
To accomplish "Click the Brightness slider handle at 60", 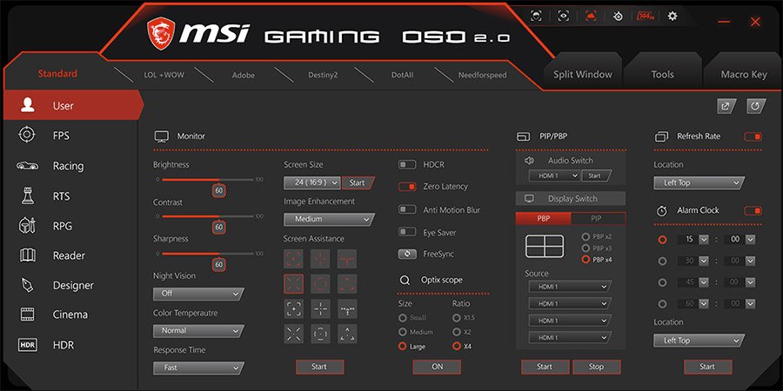I will pyautogui.click(x=218, y=190).
